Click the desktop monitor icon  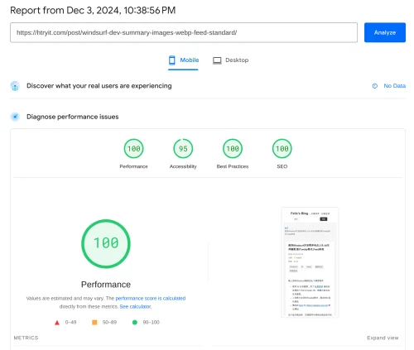click(x=217, y=60)
